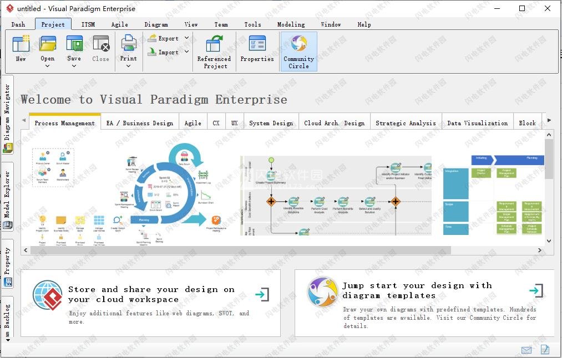Image resolution: width=562 pixels, height=358 pixels.
Task: Expand the Open dropdown arrow
Action: point(47,66)
